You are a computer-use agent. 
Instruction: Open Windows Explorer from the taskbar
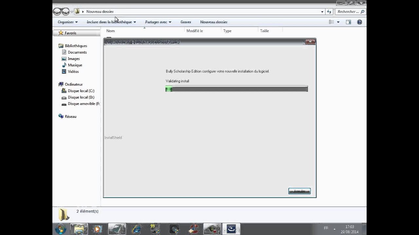[x=79, y=229]
